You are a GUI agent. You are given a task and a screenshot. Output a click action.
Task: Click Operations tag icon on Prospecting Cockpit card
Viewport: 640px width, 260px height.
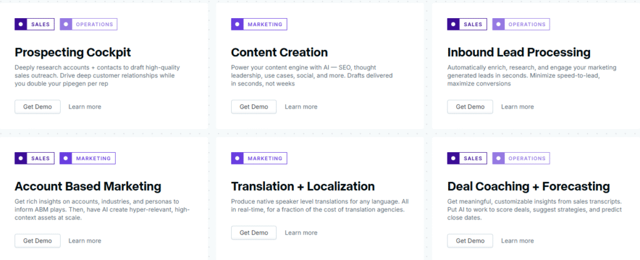click(x=66, y=24)
